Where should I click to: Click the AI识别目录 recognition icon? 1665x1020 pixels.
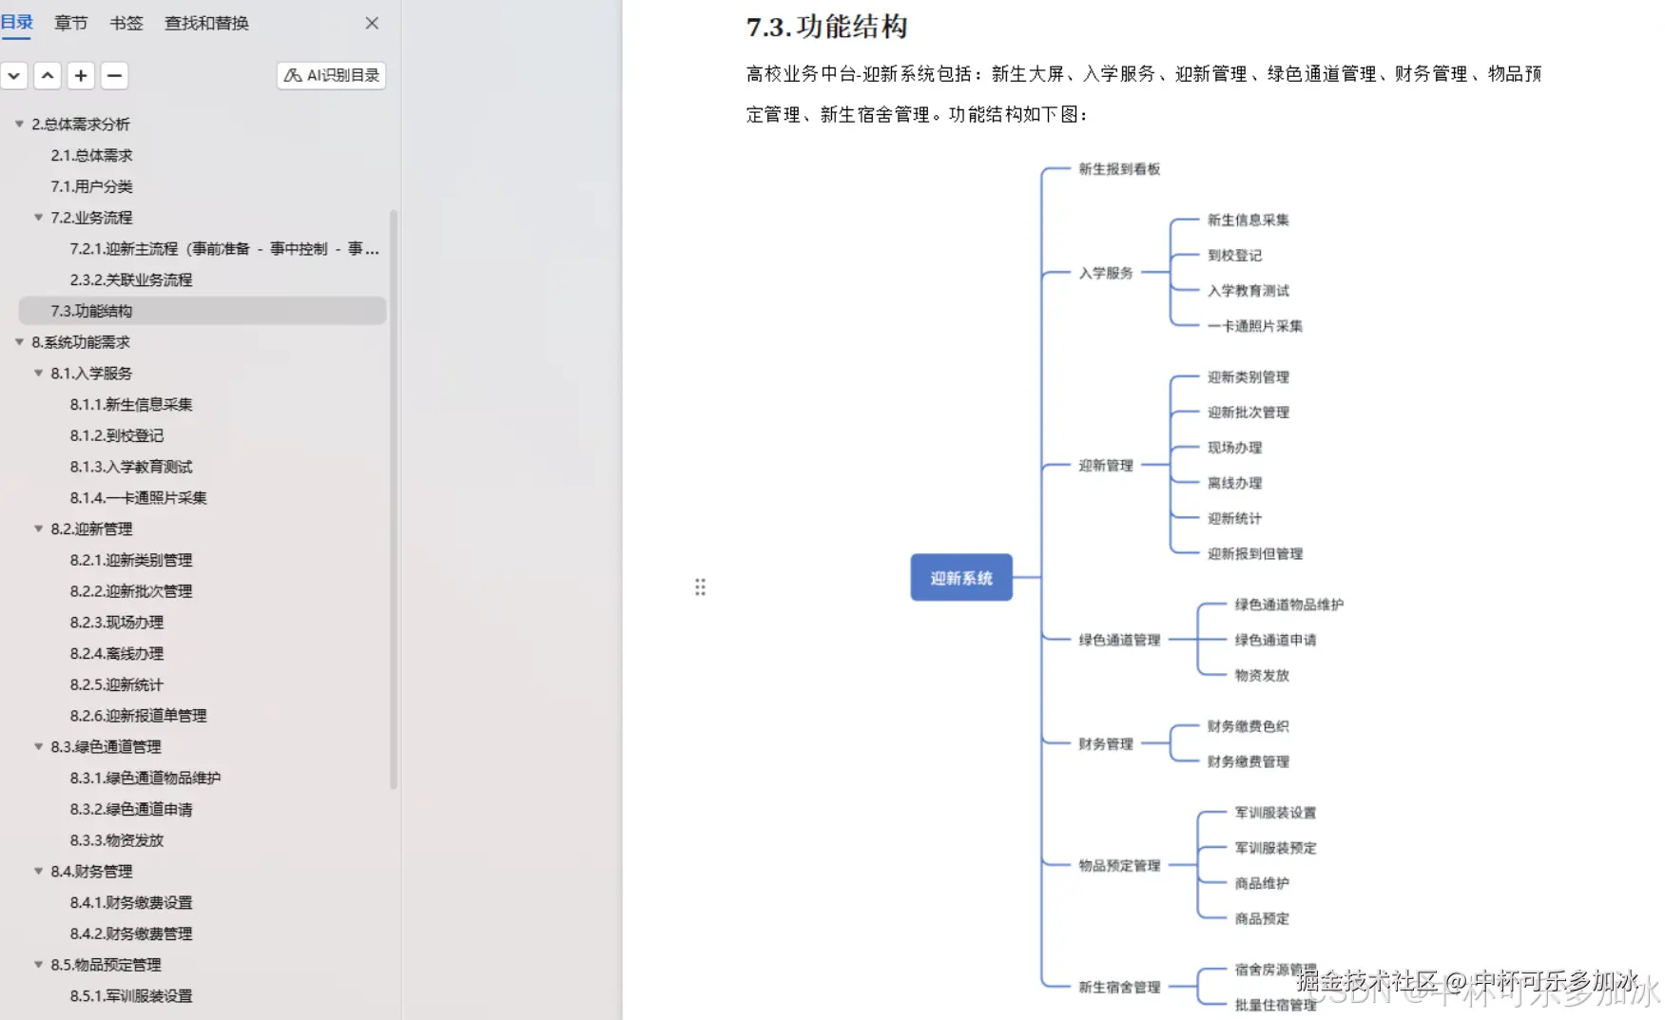tap(330, 74)
